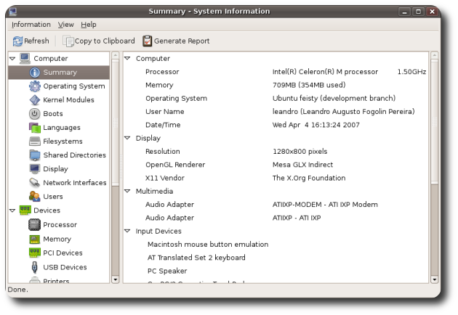Click 'The X.Org Foundation' vendor value
The width and height of the screenshot is (458, 315).
coord(309,178)
